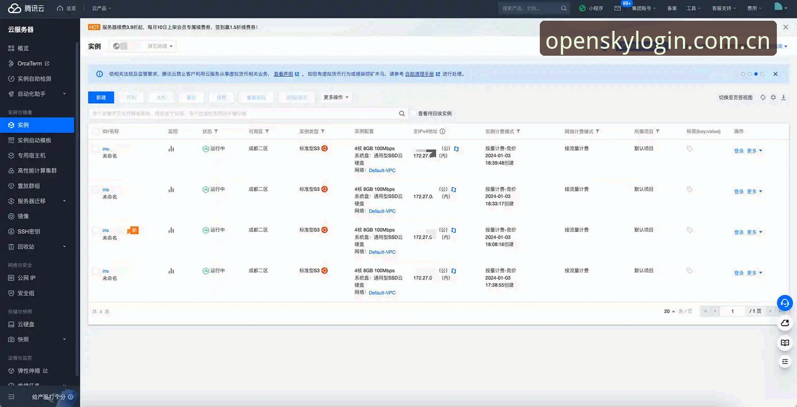Toggle the 查看待回收实例 checkbox
The width and height of the screenshot is (797, 407).
point(414,114)
